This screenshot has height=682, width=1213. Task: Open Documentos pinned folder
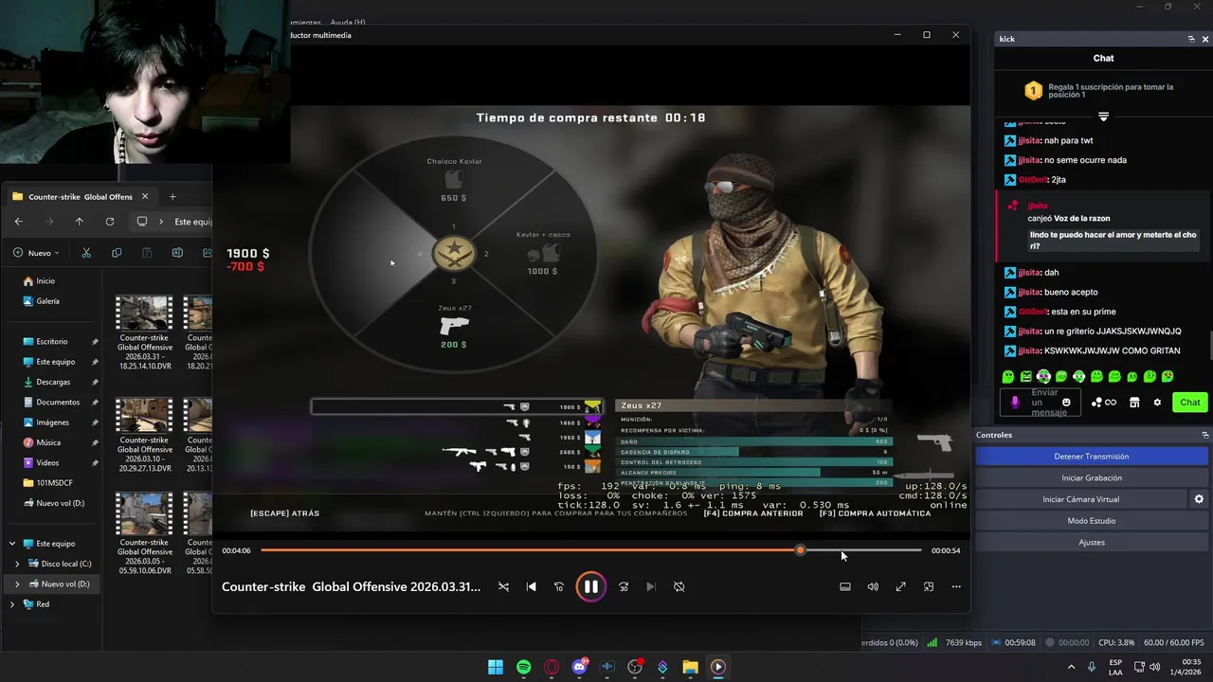[x=58, y=403]
